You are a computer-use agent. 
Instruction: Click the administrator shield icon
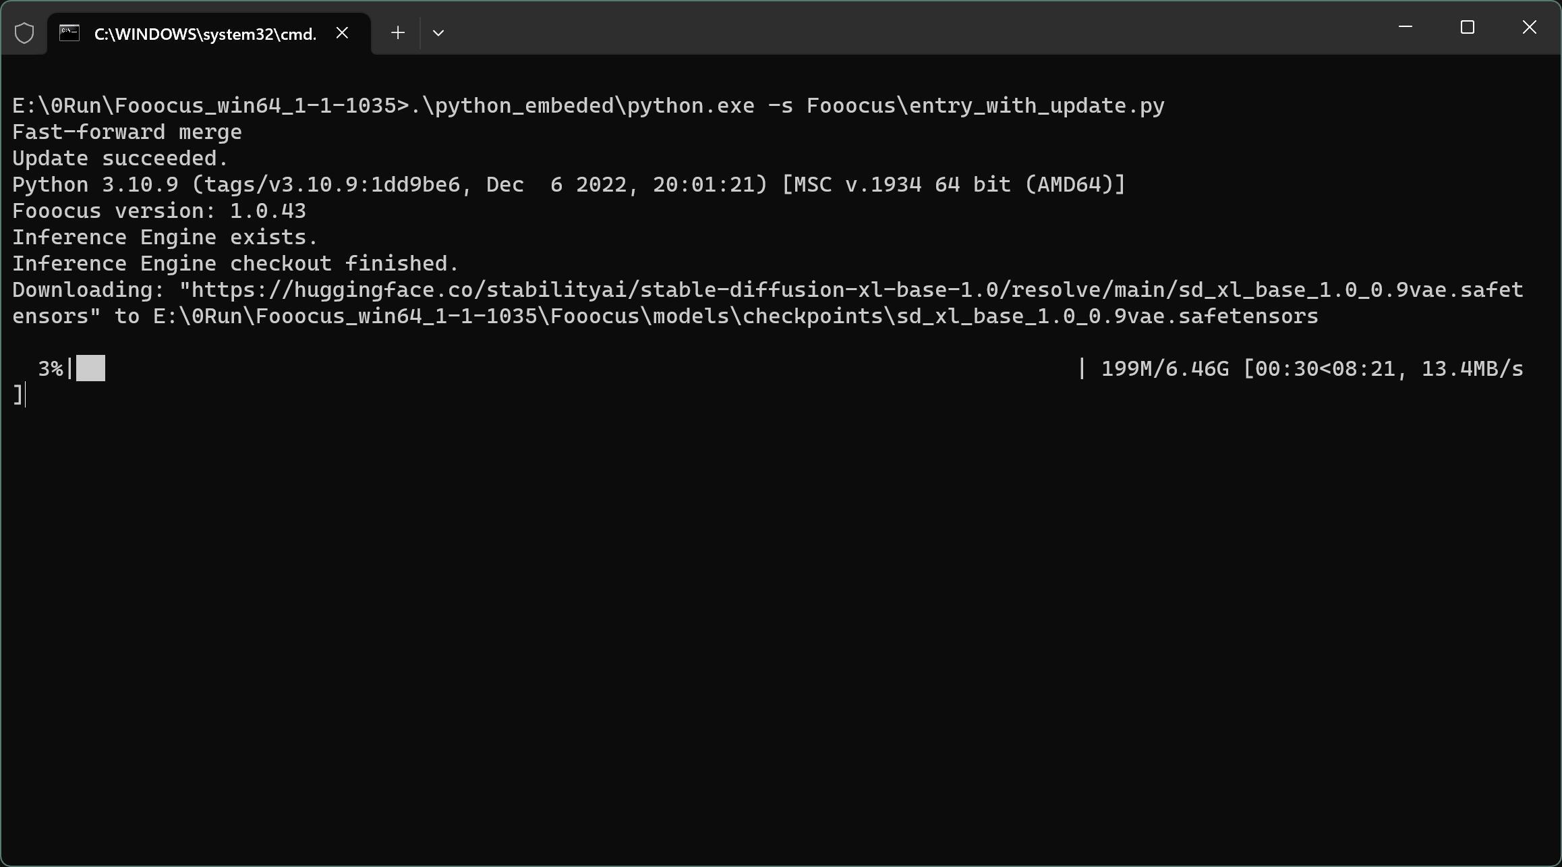pos(24,33)
